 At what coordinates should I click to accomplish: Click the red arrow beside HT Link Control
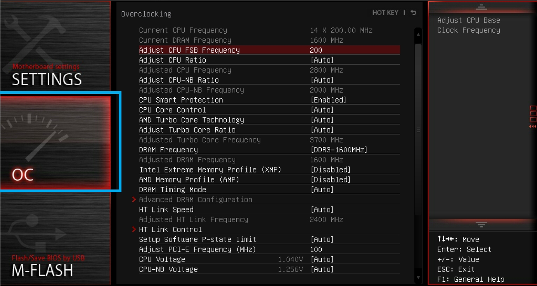(x=134, y=229)
